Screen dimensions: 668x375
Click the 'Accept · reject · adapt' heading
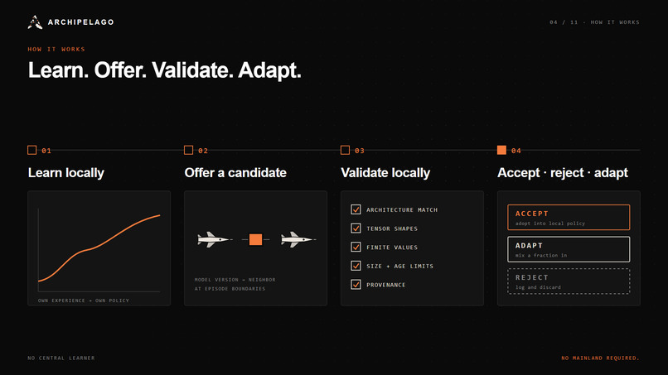click(563, 173)
